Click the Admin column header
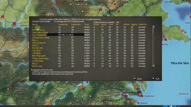The width and height of the screenshot is (191, 107). tap(126, 24)
